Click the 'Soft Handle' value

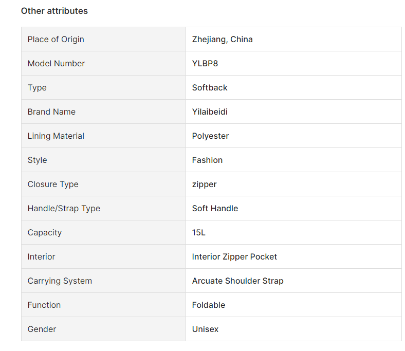[215, 209]
